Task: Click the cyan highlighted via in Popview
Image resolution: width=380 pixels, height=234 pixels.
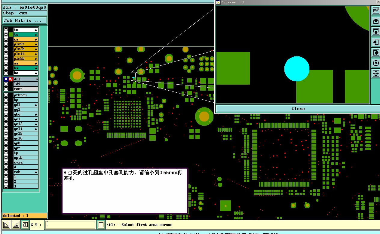Action: click(x=297, y=69)
